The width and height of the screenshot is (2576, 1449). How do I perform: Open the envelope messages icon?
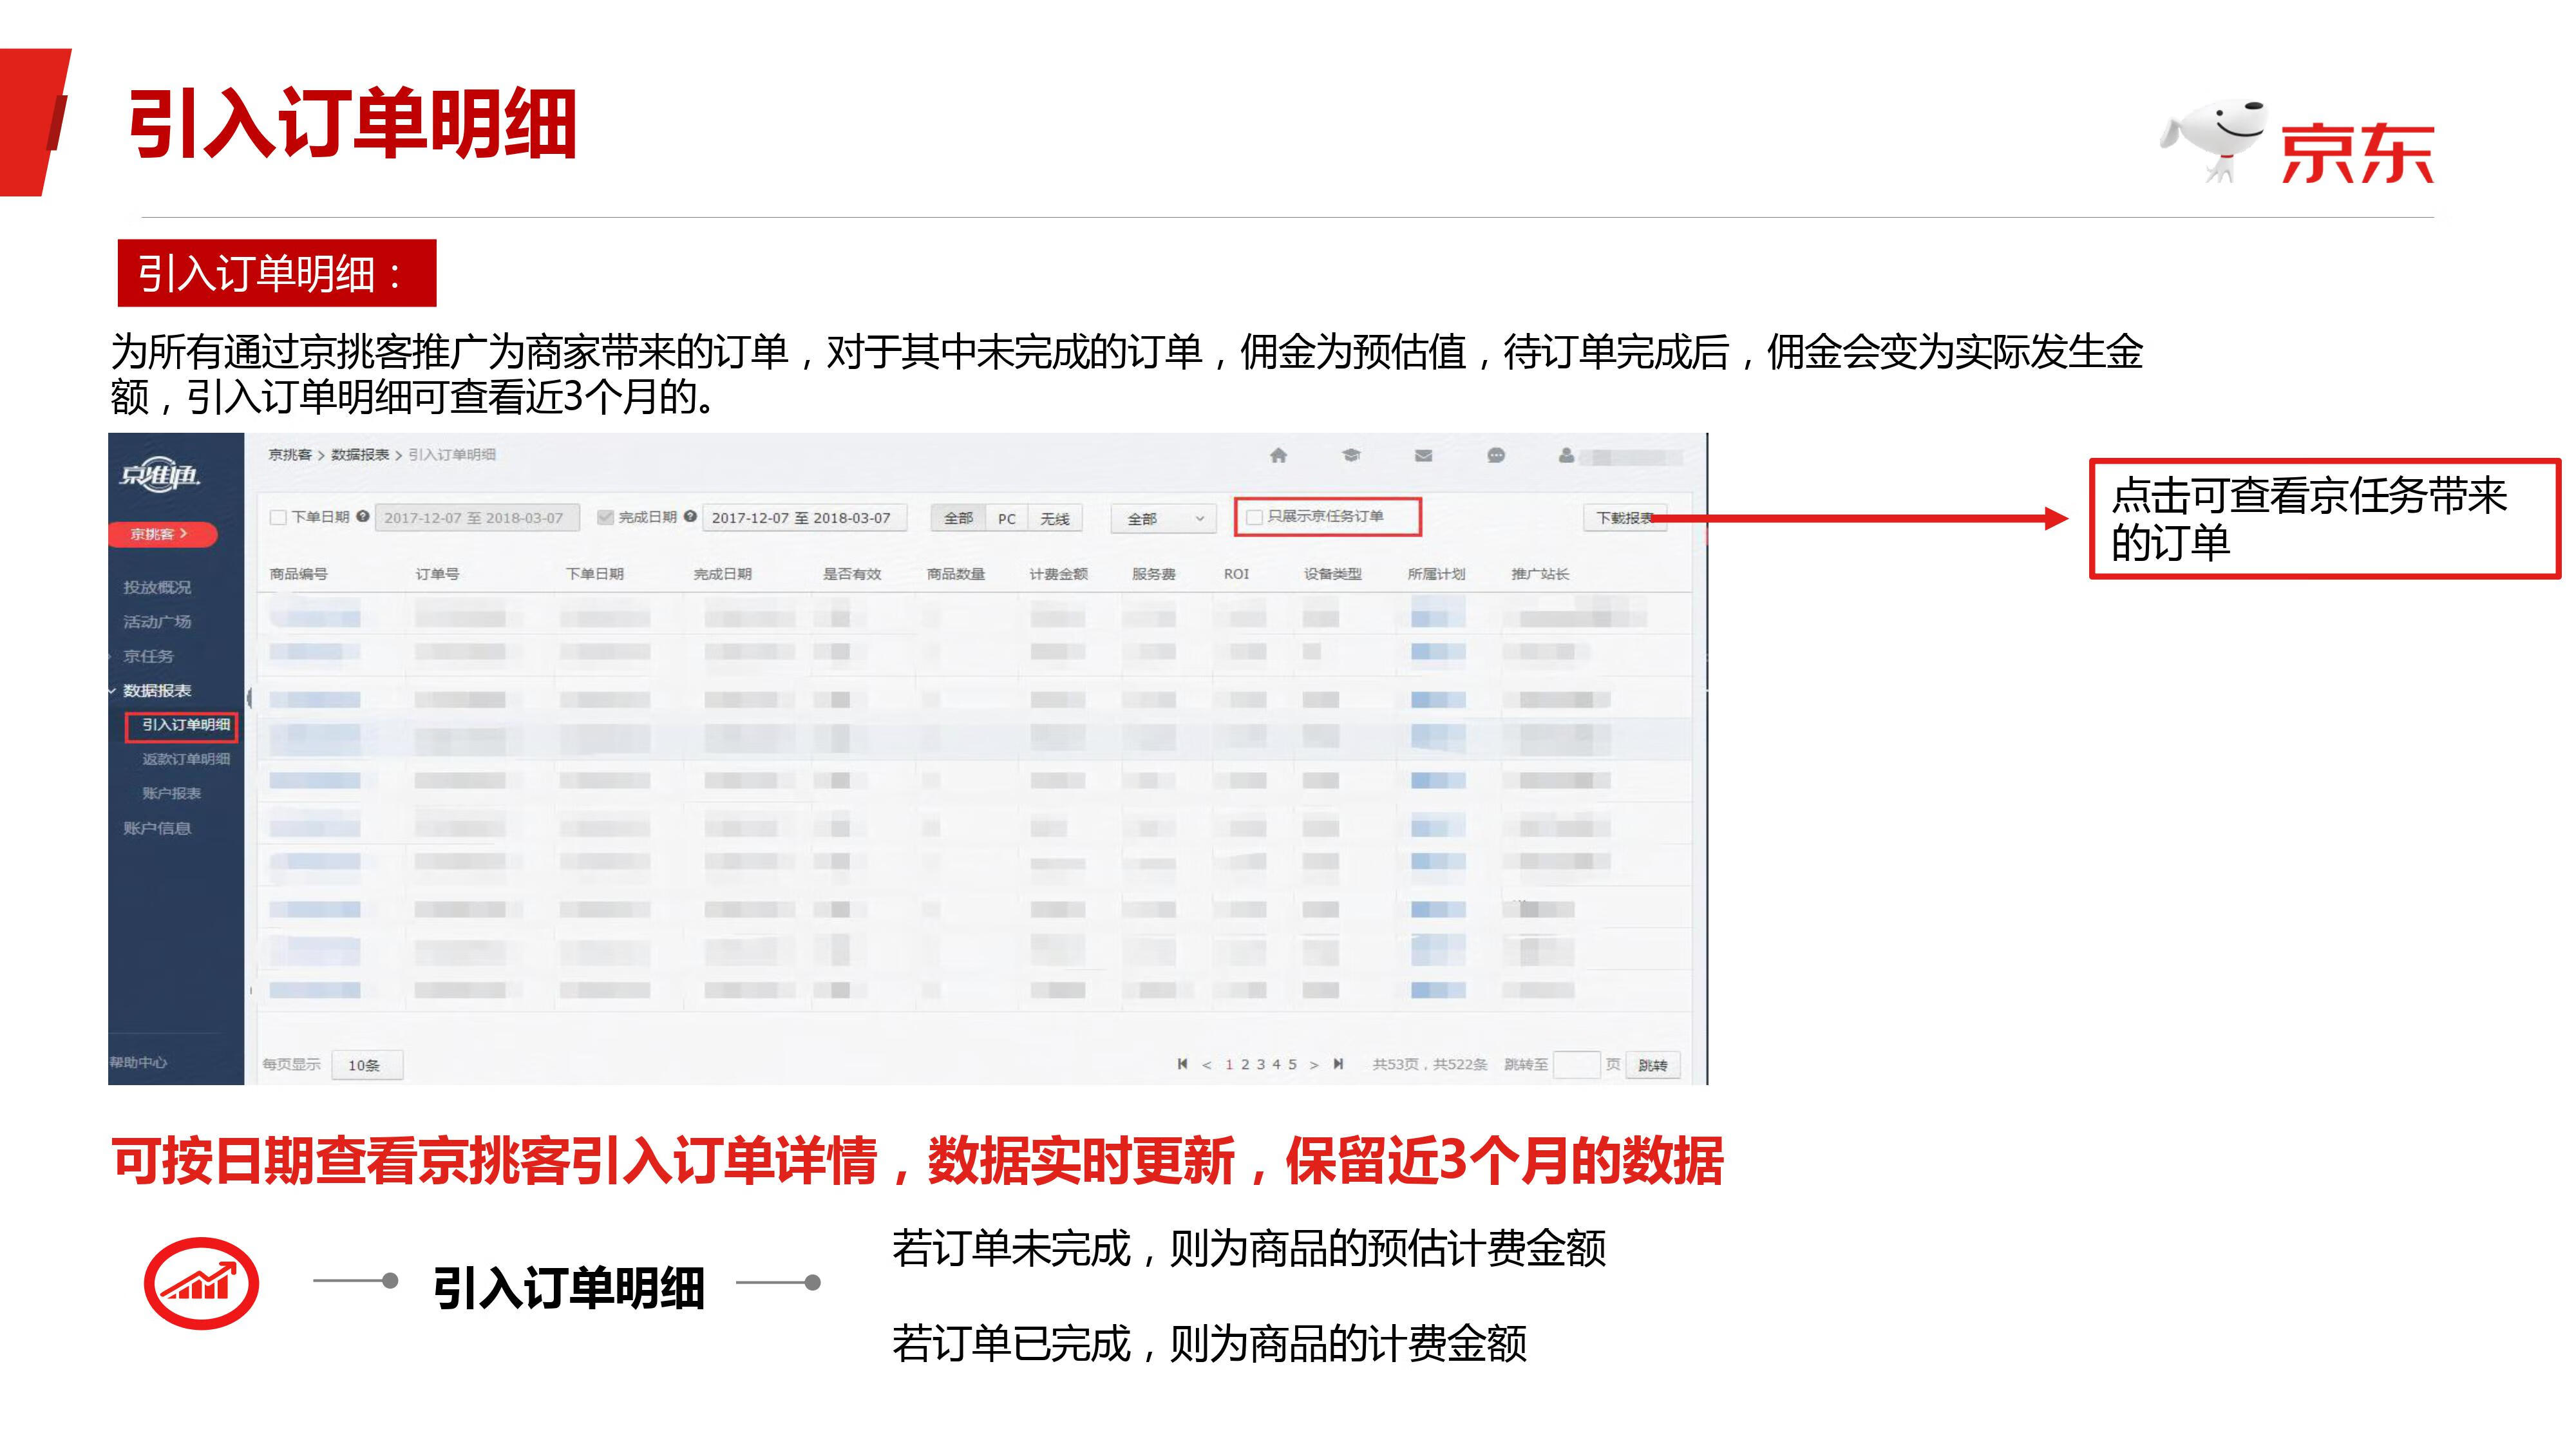(1424, 456)
